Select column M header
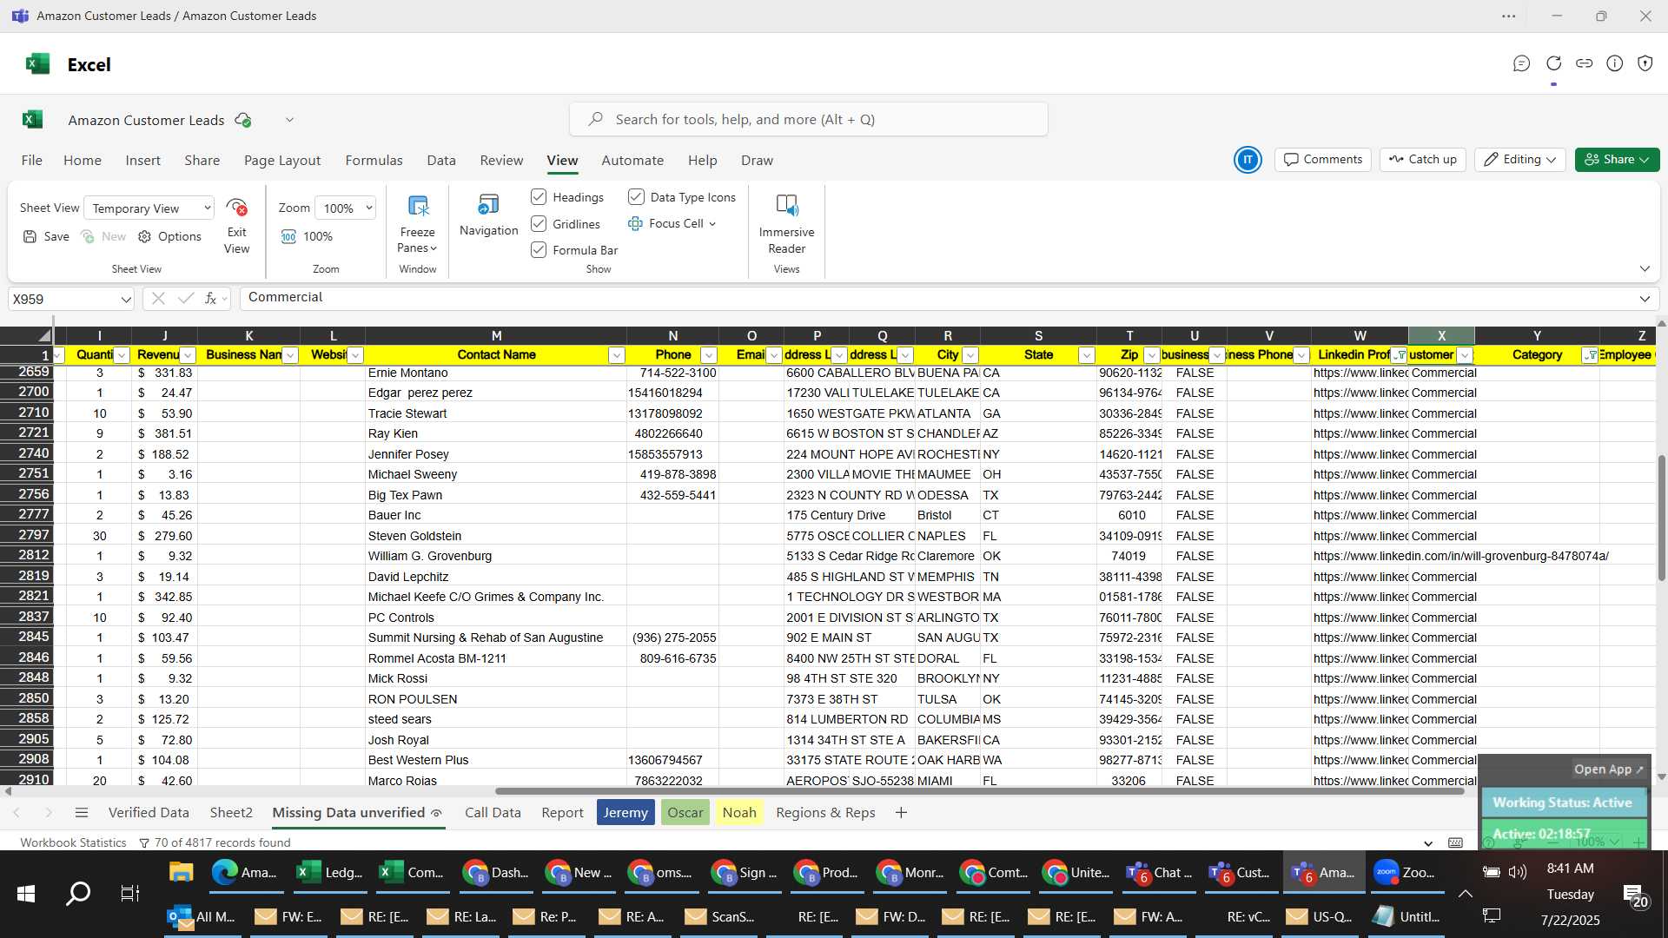Screen dimensions: 1668x938 [x=496, y=336]
